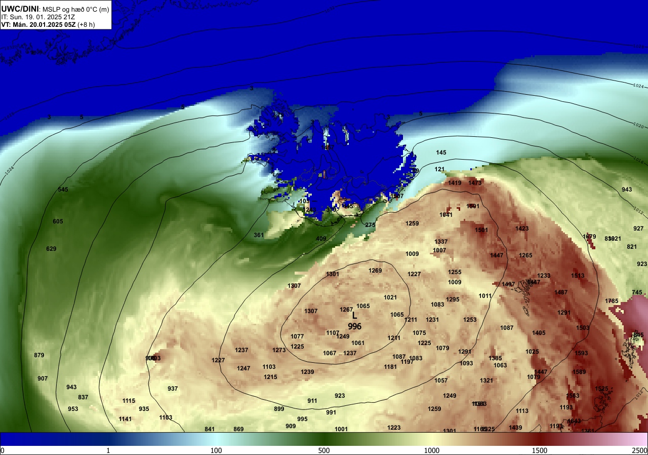
Task: Click the map value 937
Action: coord(173,389)
